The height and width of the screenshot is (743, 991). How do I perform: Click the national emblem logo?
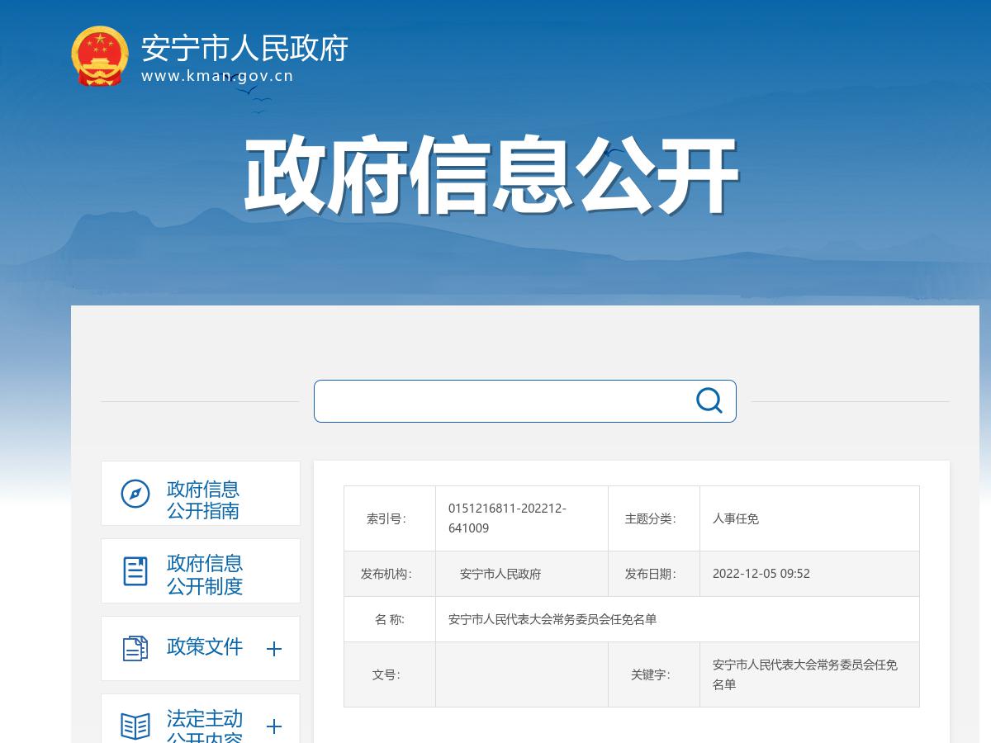coord(100,55)
